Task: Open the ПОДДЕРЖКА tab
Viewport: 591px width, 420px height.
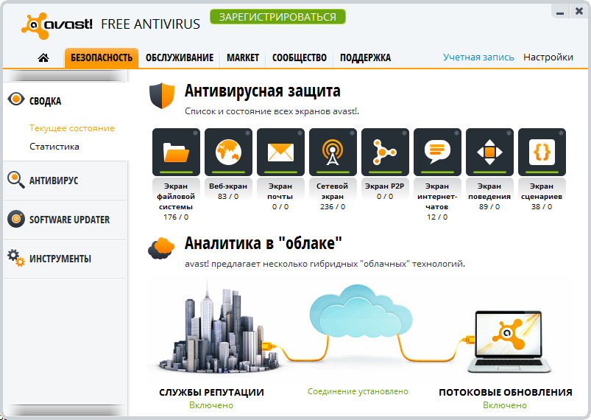Action: 365,58
